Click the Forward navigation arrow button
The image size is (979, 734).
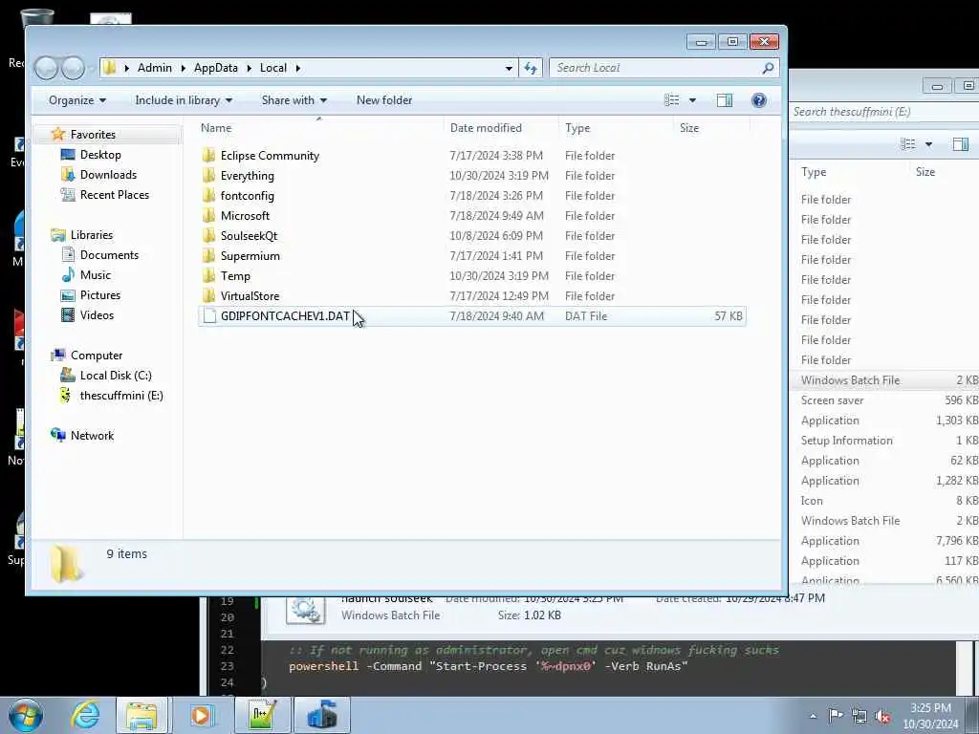click(x=73, y=68)
